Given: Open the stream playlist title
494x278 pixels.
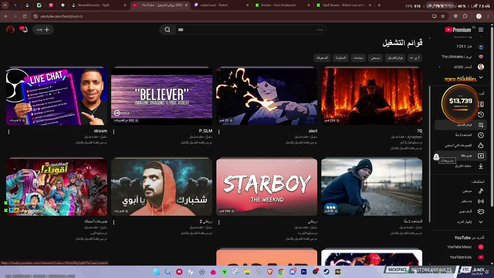Looking at the screenshot, I should tap(100, 131).
